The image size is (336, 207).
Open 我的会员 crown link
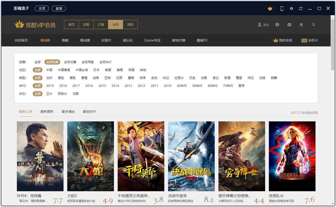[x=283, y=40]
